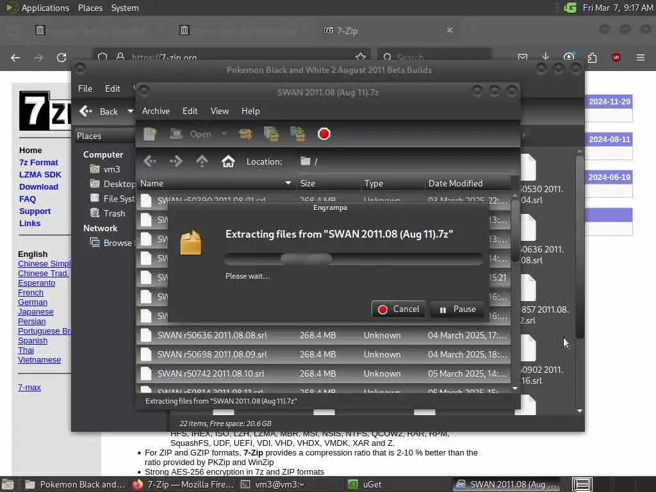Click the Firefox extensions puzzle icon

[592, 57]
